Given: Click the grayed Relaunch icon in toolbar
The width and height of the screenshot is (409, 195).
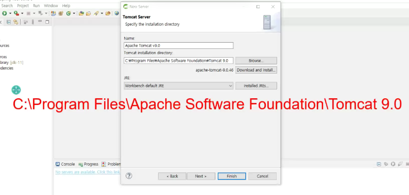Looking at the screenshot, I should pos(40,13).
